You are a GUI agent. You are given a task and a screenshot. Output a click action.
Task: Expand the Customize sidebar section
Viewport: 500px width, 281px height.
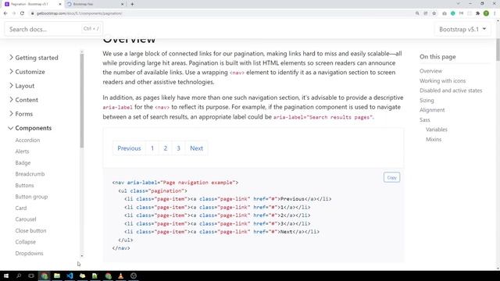coord(27,72)
